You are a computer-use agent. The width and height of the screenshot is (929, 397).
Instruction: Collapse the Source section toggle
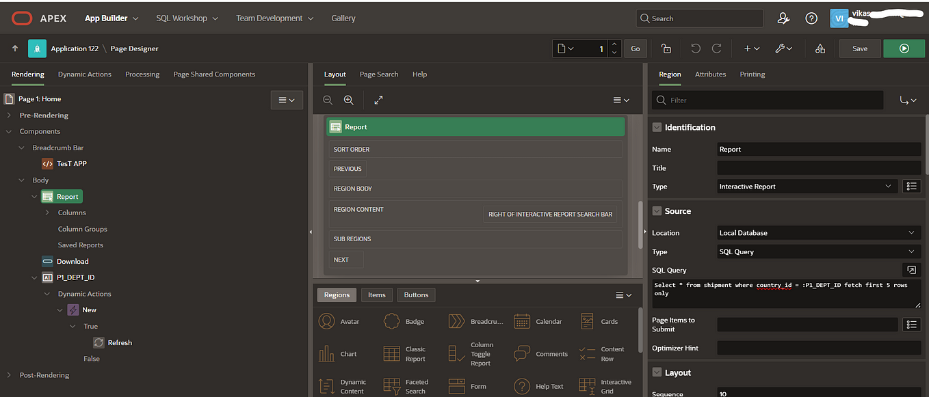[657, 211]
